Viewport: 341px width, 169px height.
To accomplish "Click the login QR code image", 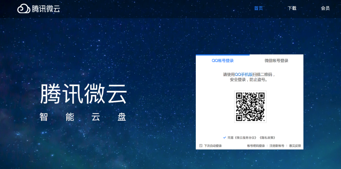I will pyautogui.click(x=250, y=107).
